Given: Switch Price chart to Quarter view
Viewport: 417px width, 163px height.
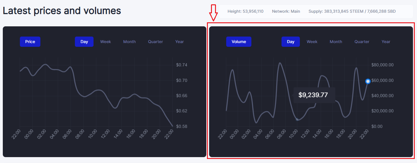Looking at the screenshot, I should click(x=155, y=42).
